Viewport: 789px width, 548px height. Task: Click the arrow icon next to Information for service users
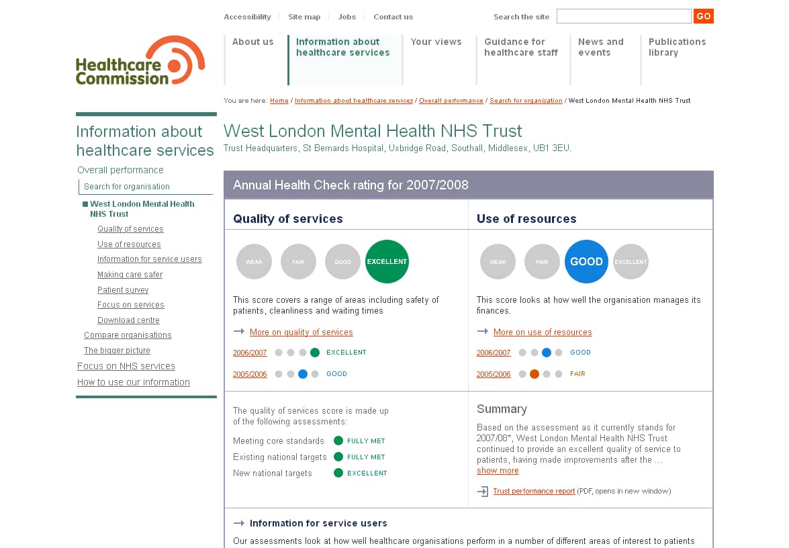pyautogui.click(x=238, y=523)
